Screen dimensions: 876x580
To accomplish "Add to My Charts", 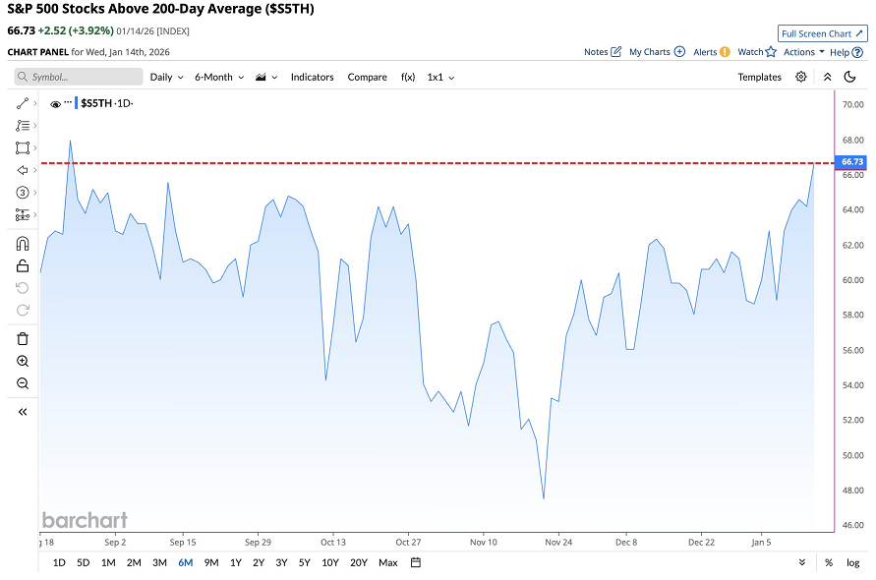I will 657,52.
